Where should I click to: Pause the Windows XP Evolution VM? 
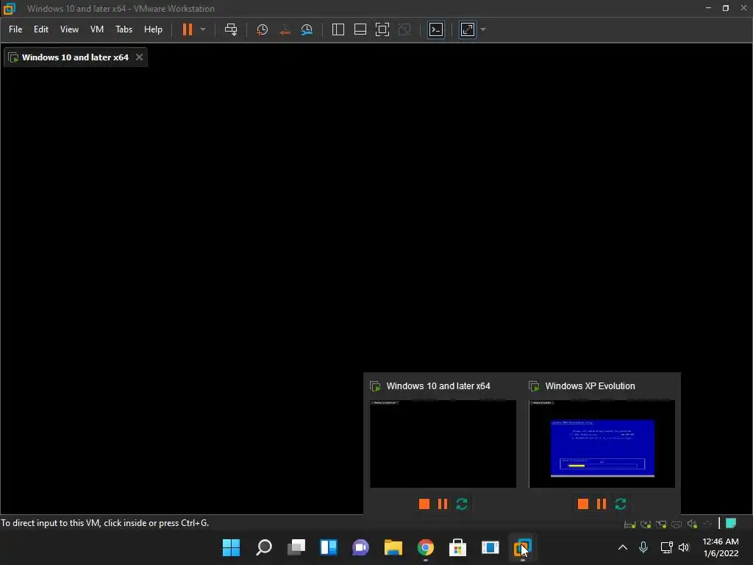pyautogui.click(x=602, y=503)
